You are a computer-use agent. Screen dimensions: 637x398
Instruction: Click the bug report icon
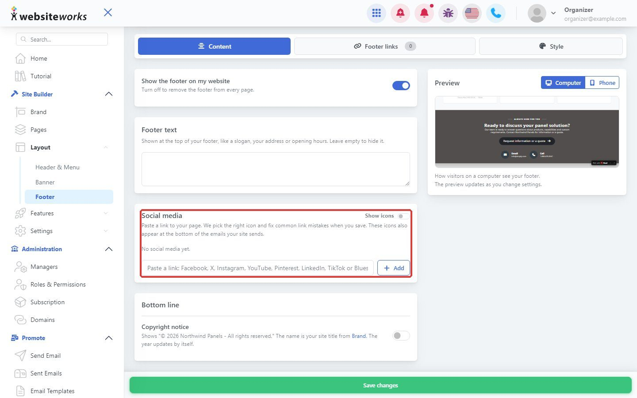(x=448, y=13)
